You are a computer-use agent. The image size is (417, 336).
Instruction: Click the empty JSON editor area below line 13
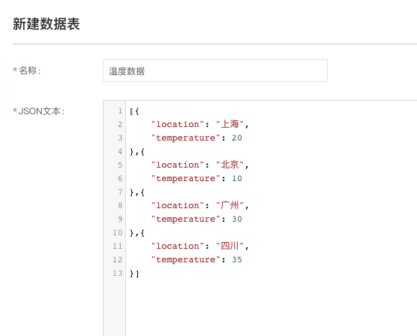tap(271, 307)
